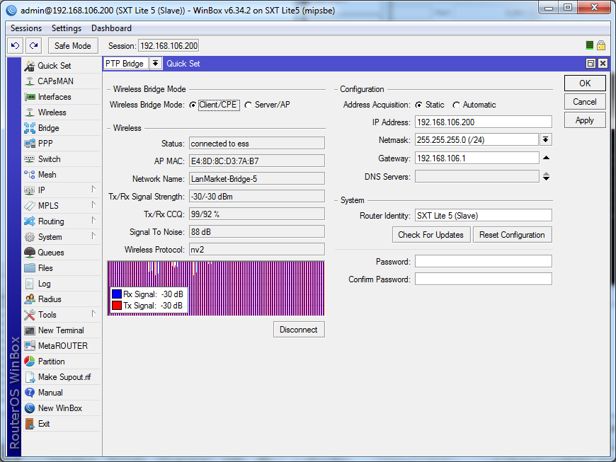The width and height of the screenshot is (616, 462).
Task: Open the Settings menu
Action: coord(67,28)
